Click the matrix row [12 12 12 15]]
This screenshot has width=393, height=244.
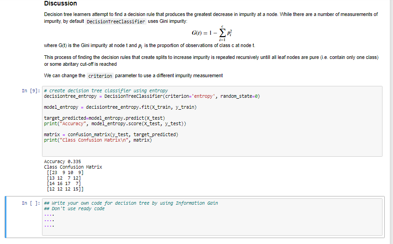65,189
